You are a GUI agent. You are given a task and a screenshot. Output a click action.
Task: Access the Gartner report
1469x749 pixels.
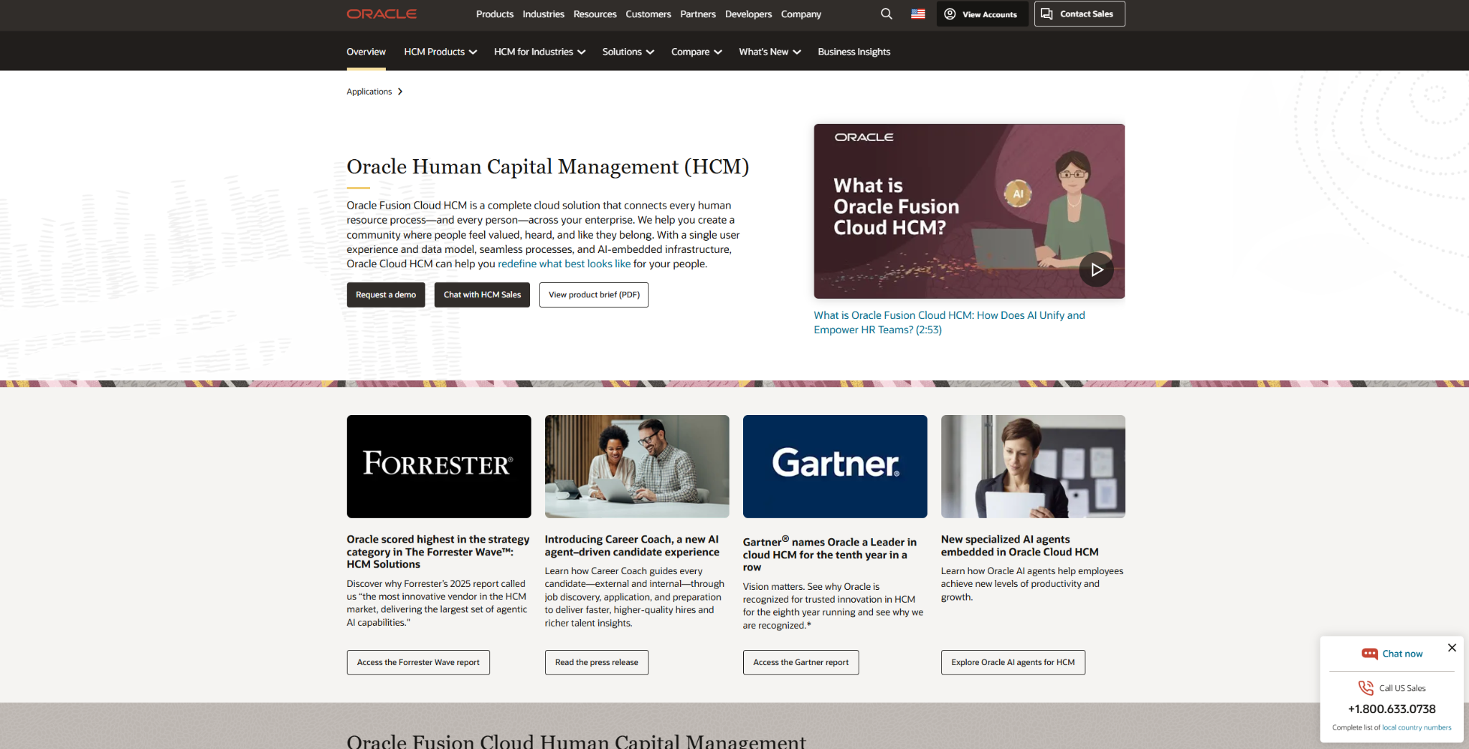pos(800,662)
